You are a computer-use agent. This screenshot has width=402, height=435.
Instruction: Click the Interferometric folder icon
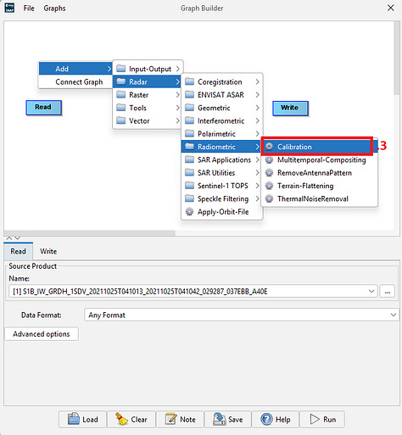(189, 120)
